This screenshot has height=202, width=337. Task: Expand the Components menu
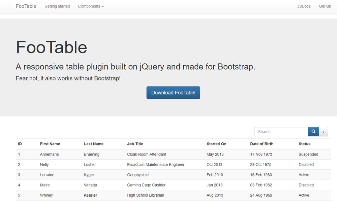click(x=91, y=6)
